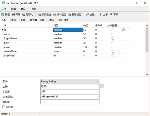The height and width of the screenshot is (116, 150).
Task: Click the window title bar table icon
Action: click(3, 3)
